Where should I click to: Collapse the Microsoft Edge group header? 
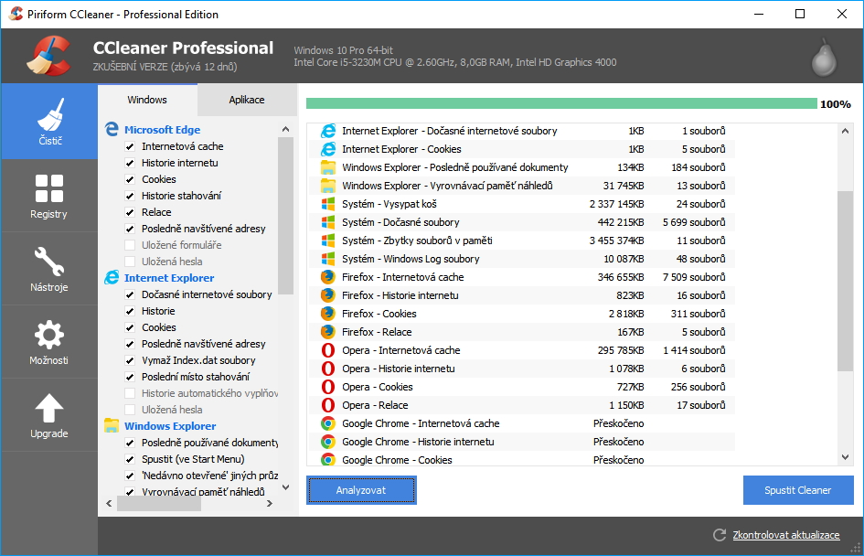click(x=162, y=130)
